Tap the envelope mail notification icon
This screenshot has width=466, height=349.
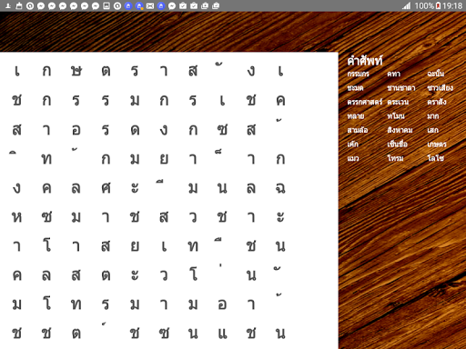pos(150,5)
